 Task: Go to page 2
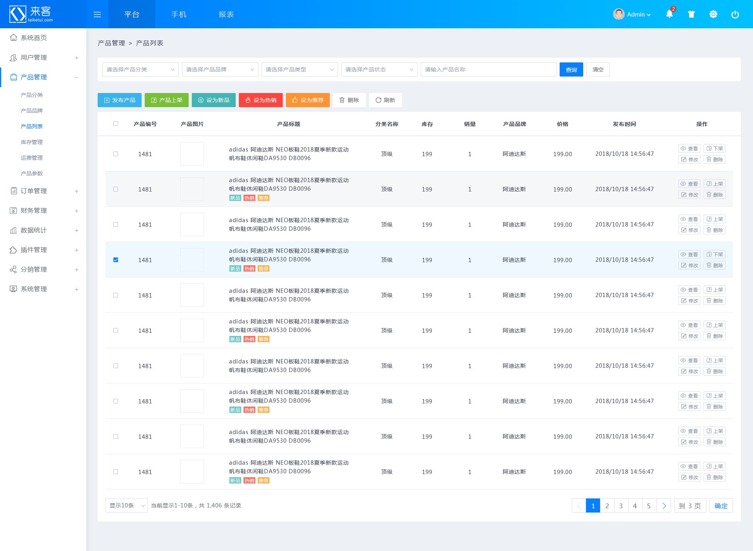607,506
